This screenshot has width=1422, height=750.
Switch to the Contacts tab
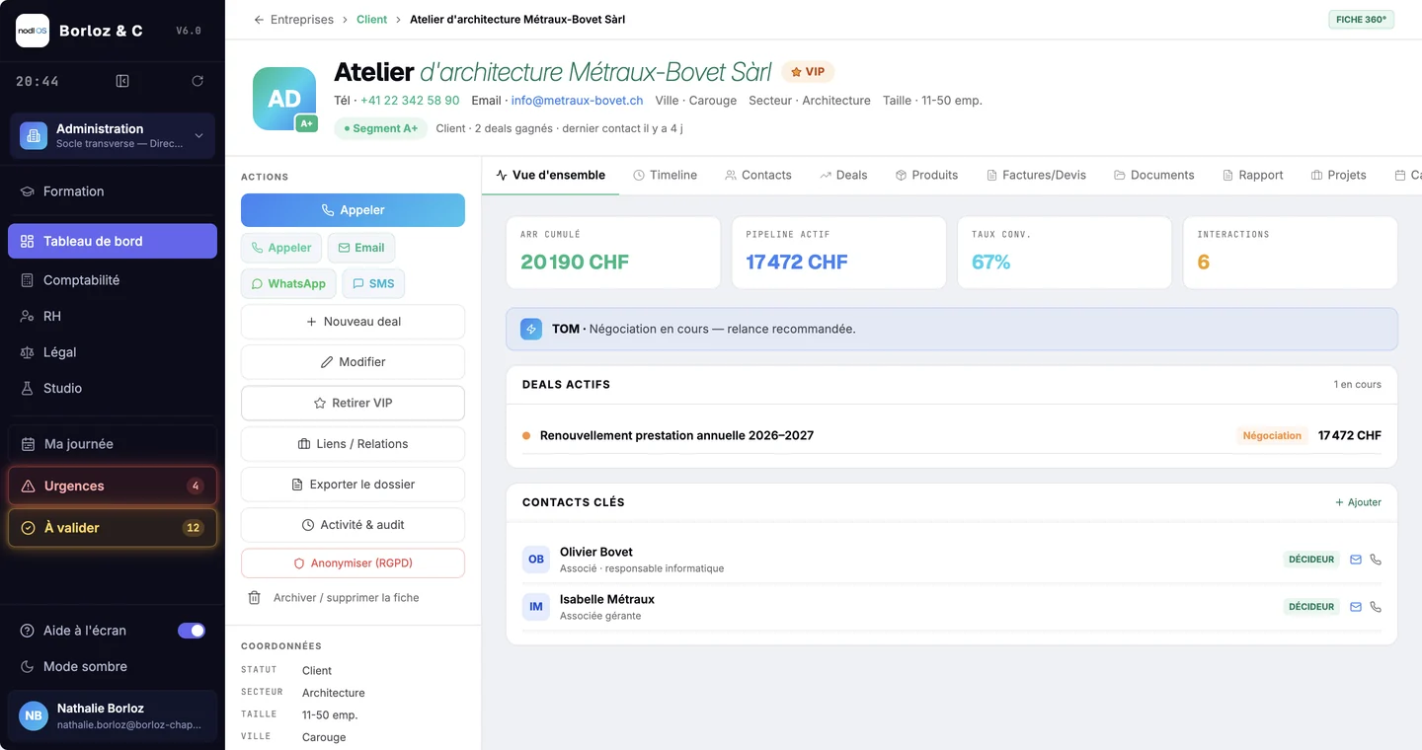(757, 175)
